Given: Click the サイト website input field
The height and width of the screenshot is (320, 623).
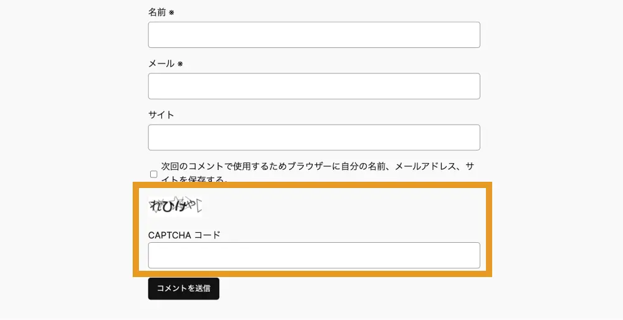Looking at the screenshot, I should pos(314,138).
